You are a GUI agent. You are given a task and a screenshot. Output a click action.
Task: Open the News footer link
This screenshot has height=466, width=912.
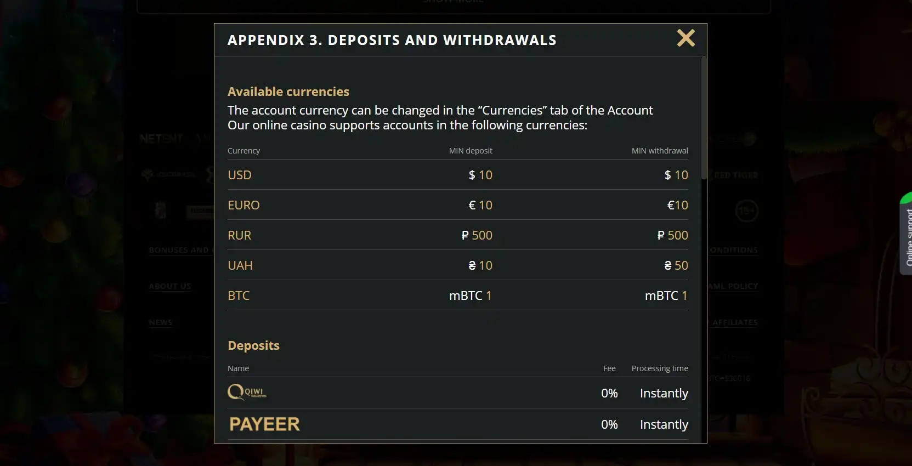pos(161,322)
